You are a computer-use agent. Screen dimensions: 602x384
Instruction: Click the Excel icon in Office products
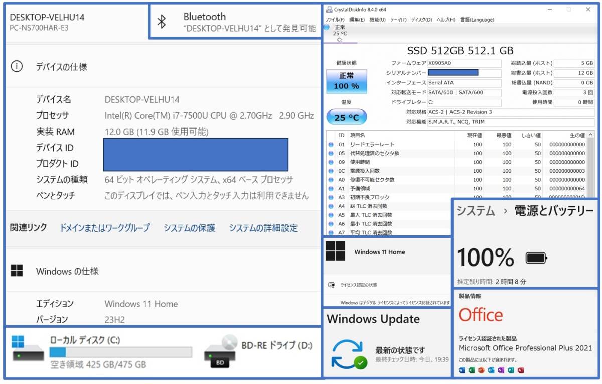472,370
